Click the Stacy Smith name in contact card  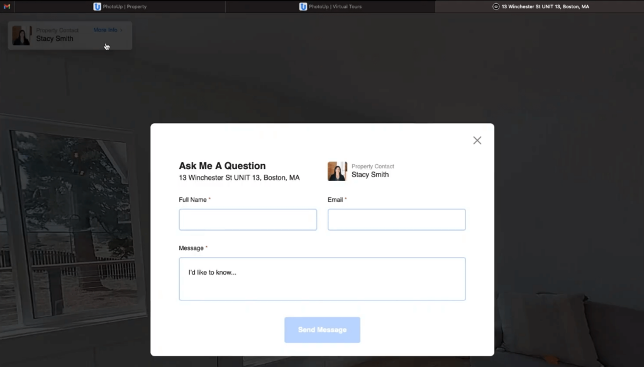(55, 39)
